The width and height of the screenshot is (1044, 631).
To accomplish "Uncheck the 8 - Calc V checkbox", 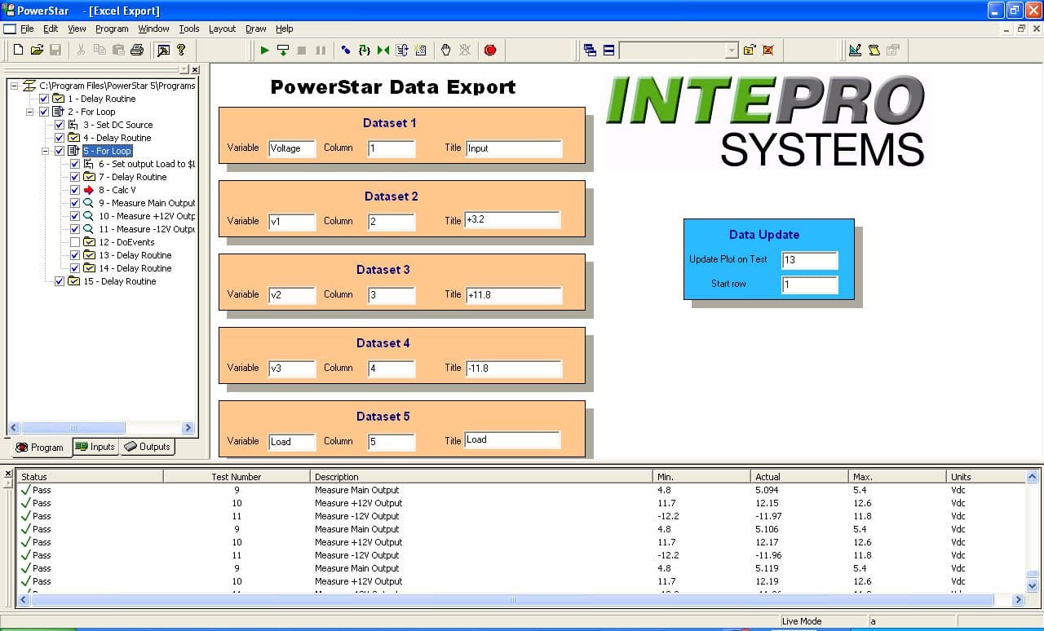I will pyautogui.click(x=75, y=190).
